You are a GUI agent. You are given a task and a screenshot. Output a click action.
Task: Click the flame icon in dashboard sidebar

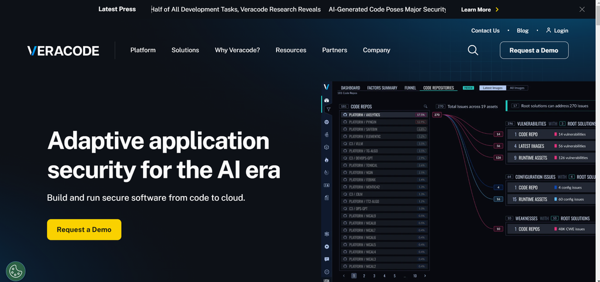click(326, 160)
